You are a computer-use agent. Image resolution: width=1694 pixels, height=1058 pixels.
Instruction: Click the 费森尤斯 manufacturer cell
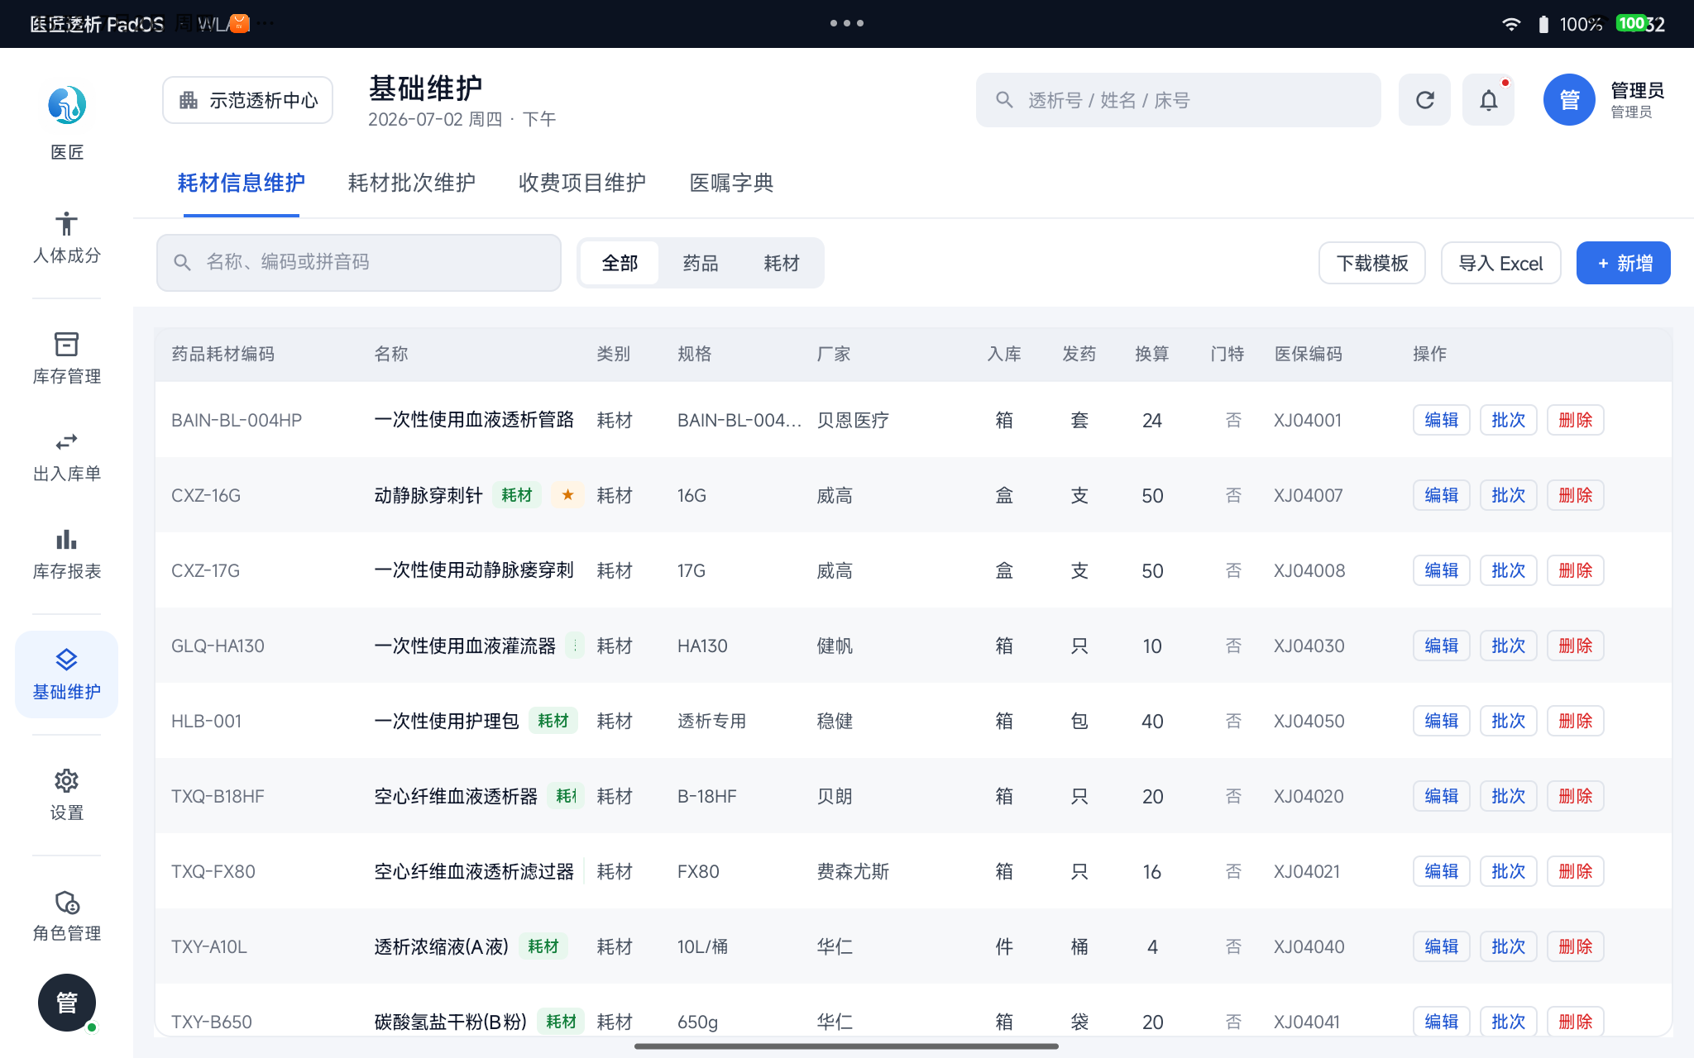coord(853,871)
